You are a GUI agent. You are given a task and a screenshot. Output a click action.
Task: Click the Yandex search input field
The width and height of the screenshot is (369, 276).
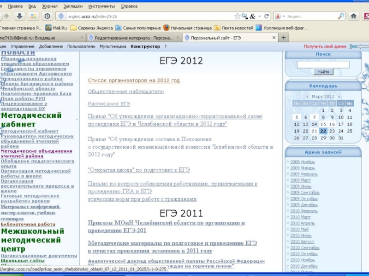tap(311, 17)
